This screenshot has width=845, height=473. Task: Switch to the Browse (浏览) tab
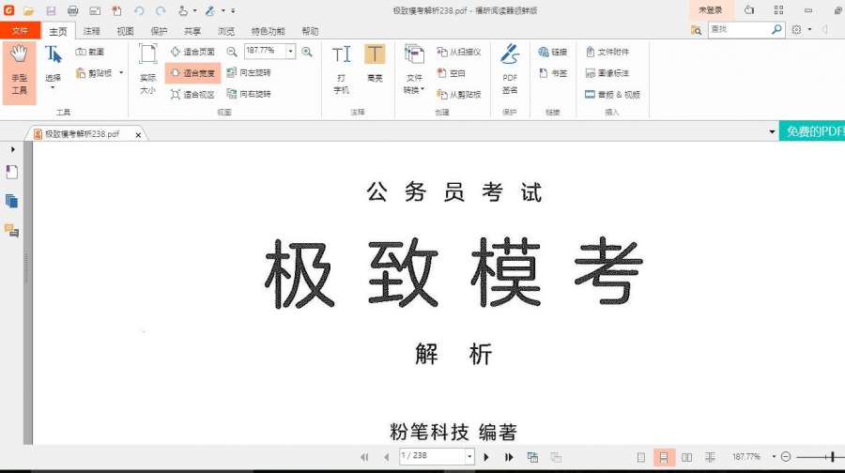click(x=225, y=31)
